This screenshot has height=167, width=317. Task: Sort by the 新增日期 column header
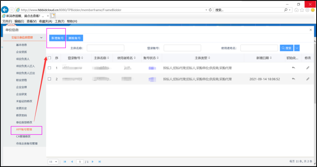pyautogui.click(x=264, y=58)
